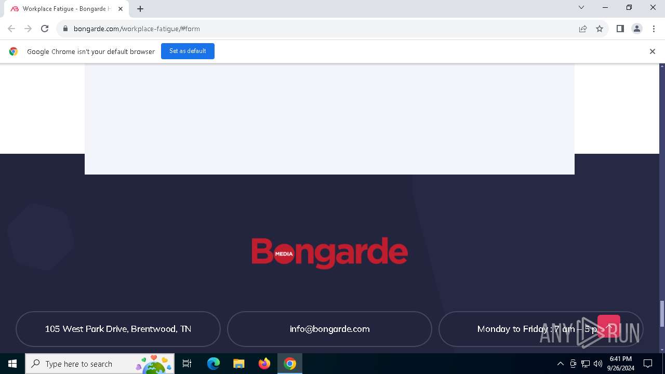Click the info@bongarde.com email link

coord(329,329)
